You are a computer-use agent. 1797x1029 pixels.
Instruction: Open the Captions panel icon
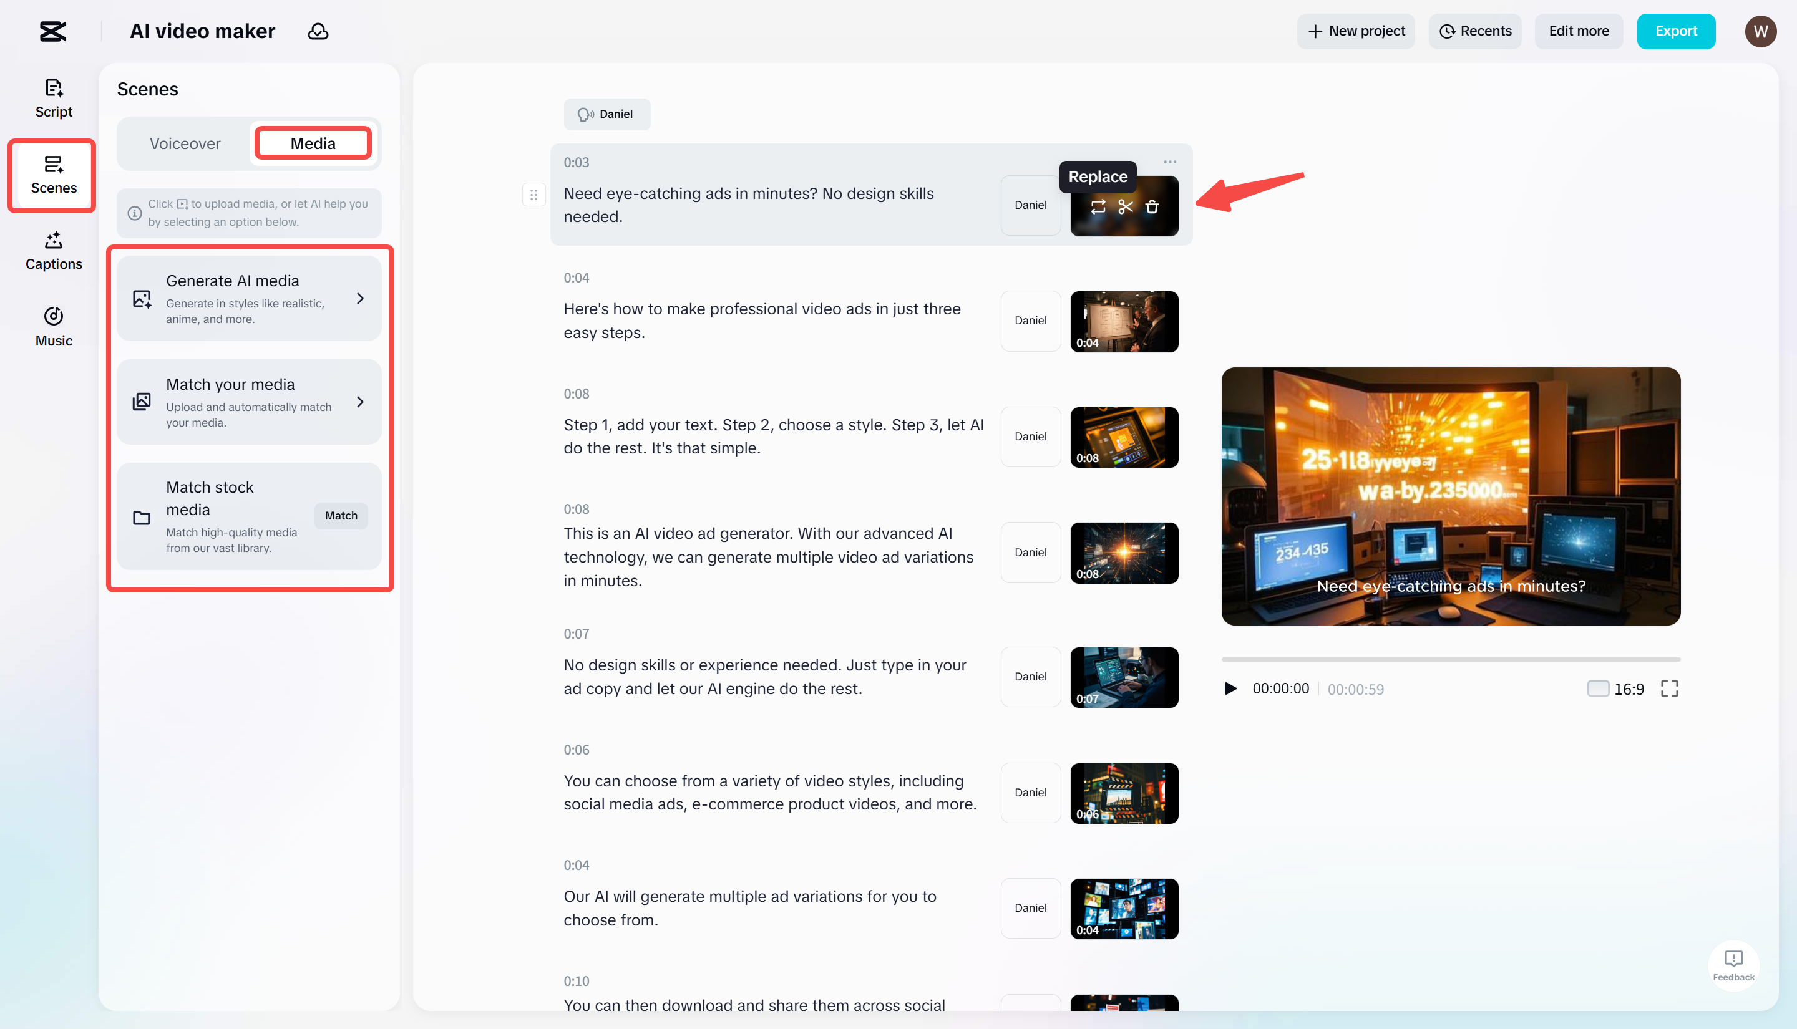pyautogui.click(x=53, y=250)
